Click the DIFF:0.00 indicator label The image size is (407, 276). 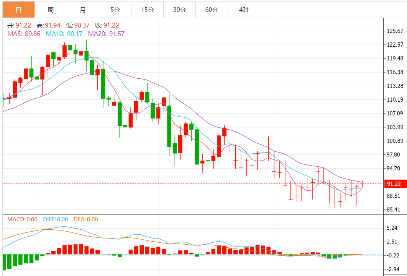(56, 219)
